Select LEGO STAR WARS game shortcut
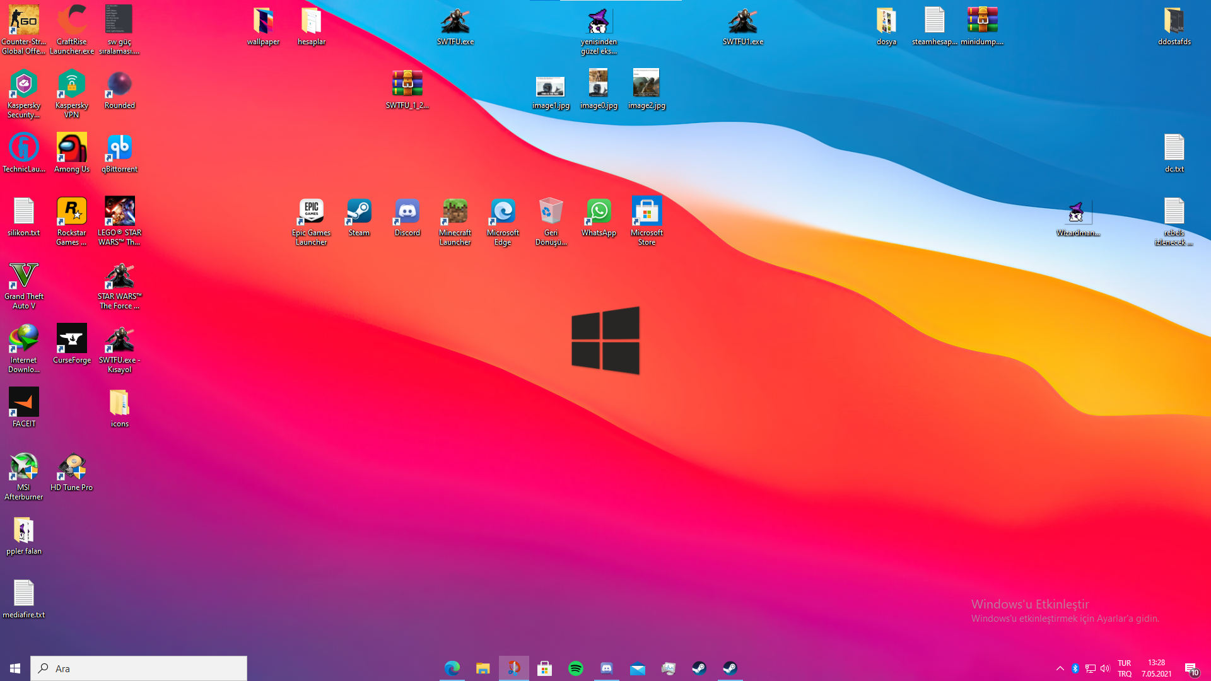Viewport: 1211px width, 681px height. click(120, 221)
